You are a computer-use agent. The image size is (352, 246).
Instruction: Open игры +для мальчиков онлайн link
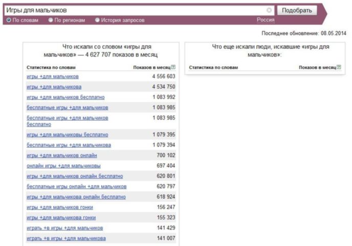coord(62,155)
